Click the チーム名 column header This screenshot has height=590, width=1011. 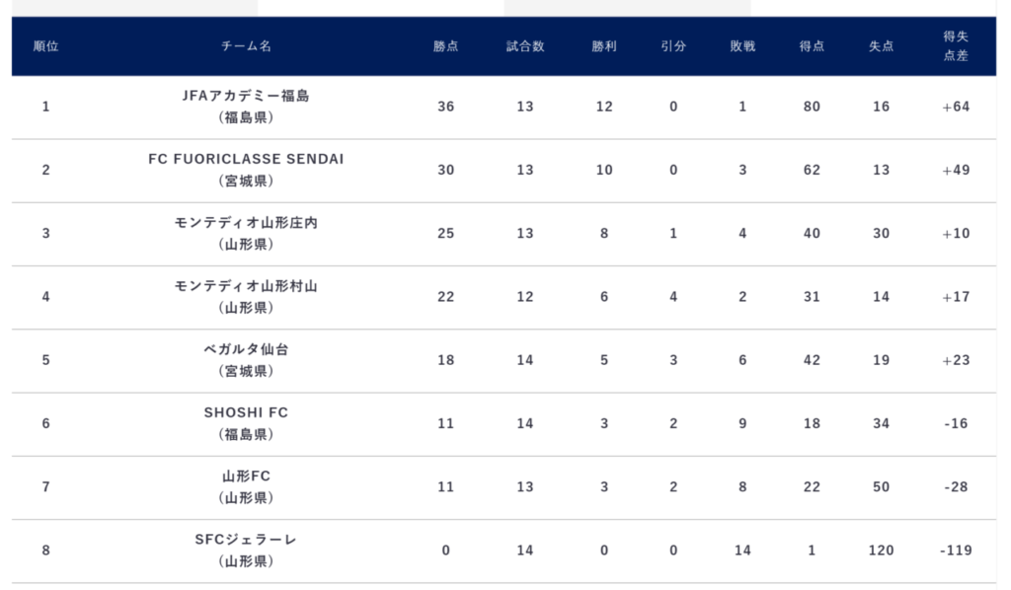pyautogui.click(x=246, y=46)
